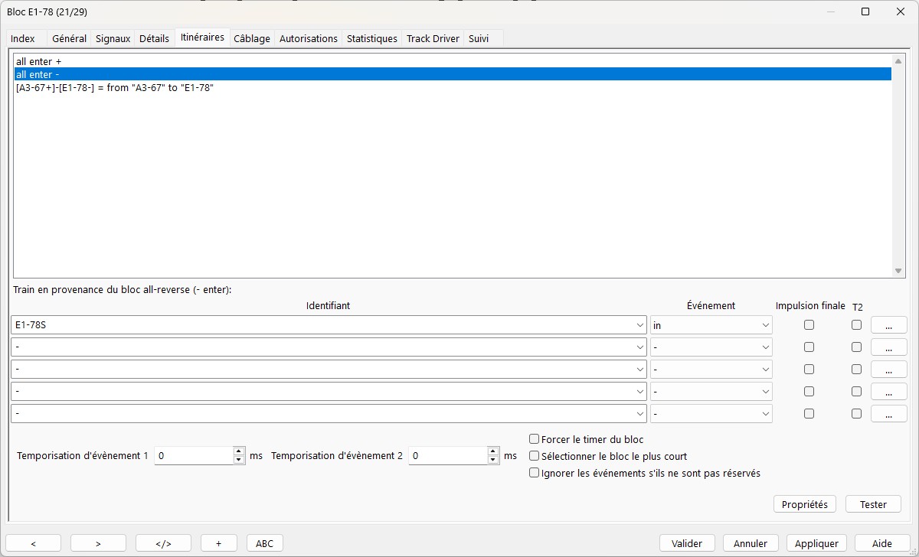Click the '+' button
919x557 pixels.
[219, 543]
